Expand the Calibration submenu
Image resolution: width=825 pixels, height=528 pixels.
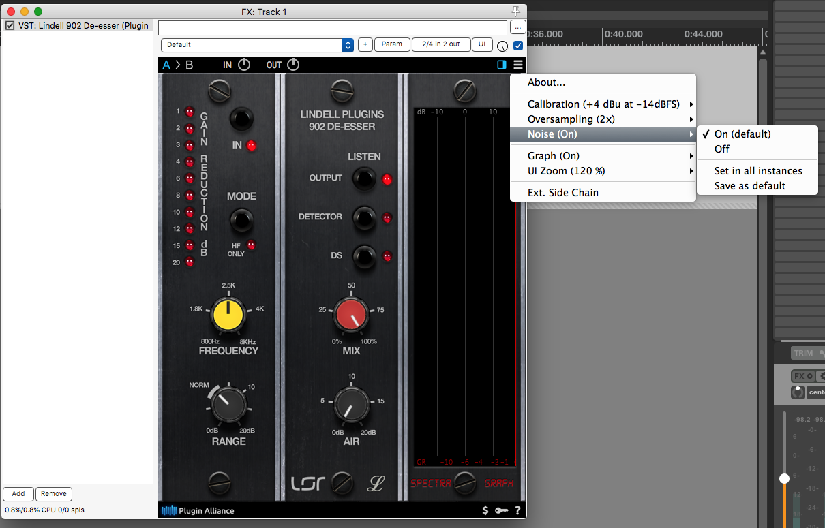click(x=603, y=104)
